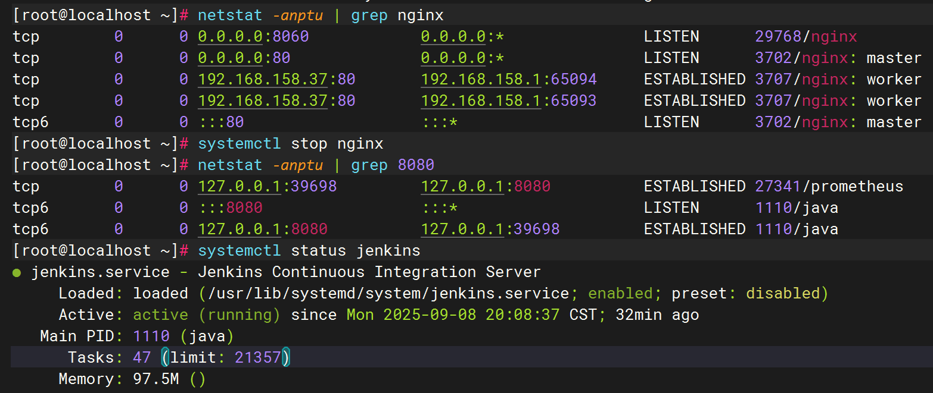The width and height of the screenshot is (933, 393).
Task: Click the grep 8080 command text
Action: tap(393, 165)
